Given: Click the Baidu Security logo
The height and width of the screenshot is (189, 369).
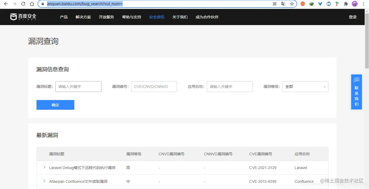Looking at the screenshot, I should pos(23,17).
